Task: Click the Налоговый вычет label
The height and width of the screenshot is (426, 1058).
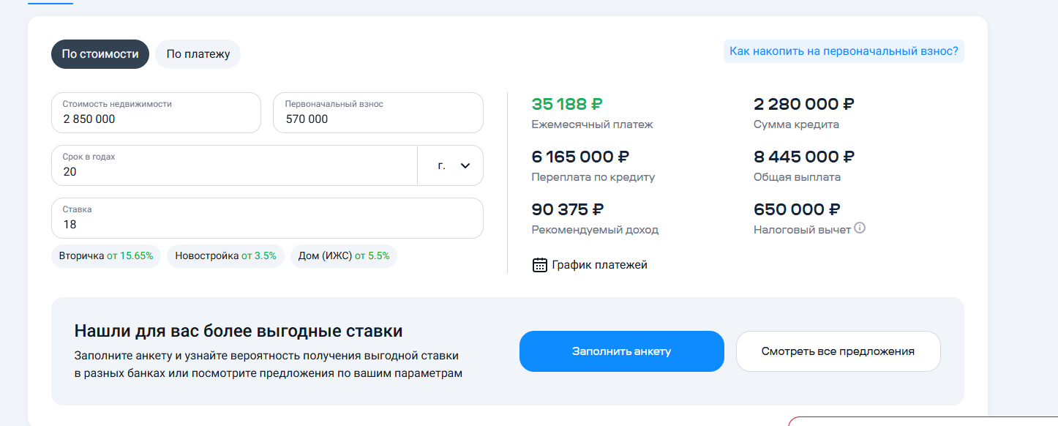Action: (x=802, y=230)
